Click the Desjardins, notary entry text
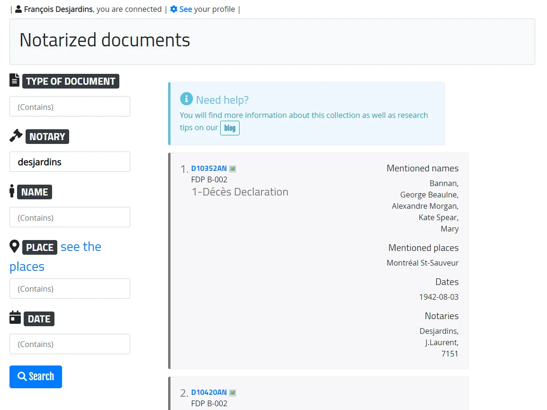Viewport: 547px width, 410px height. pos(439,331)
